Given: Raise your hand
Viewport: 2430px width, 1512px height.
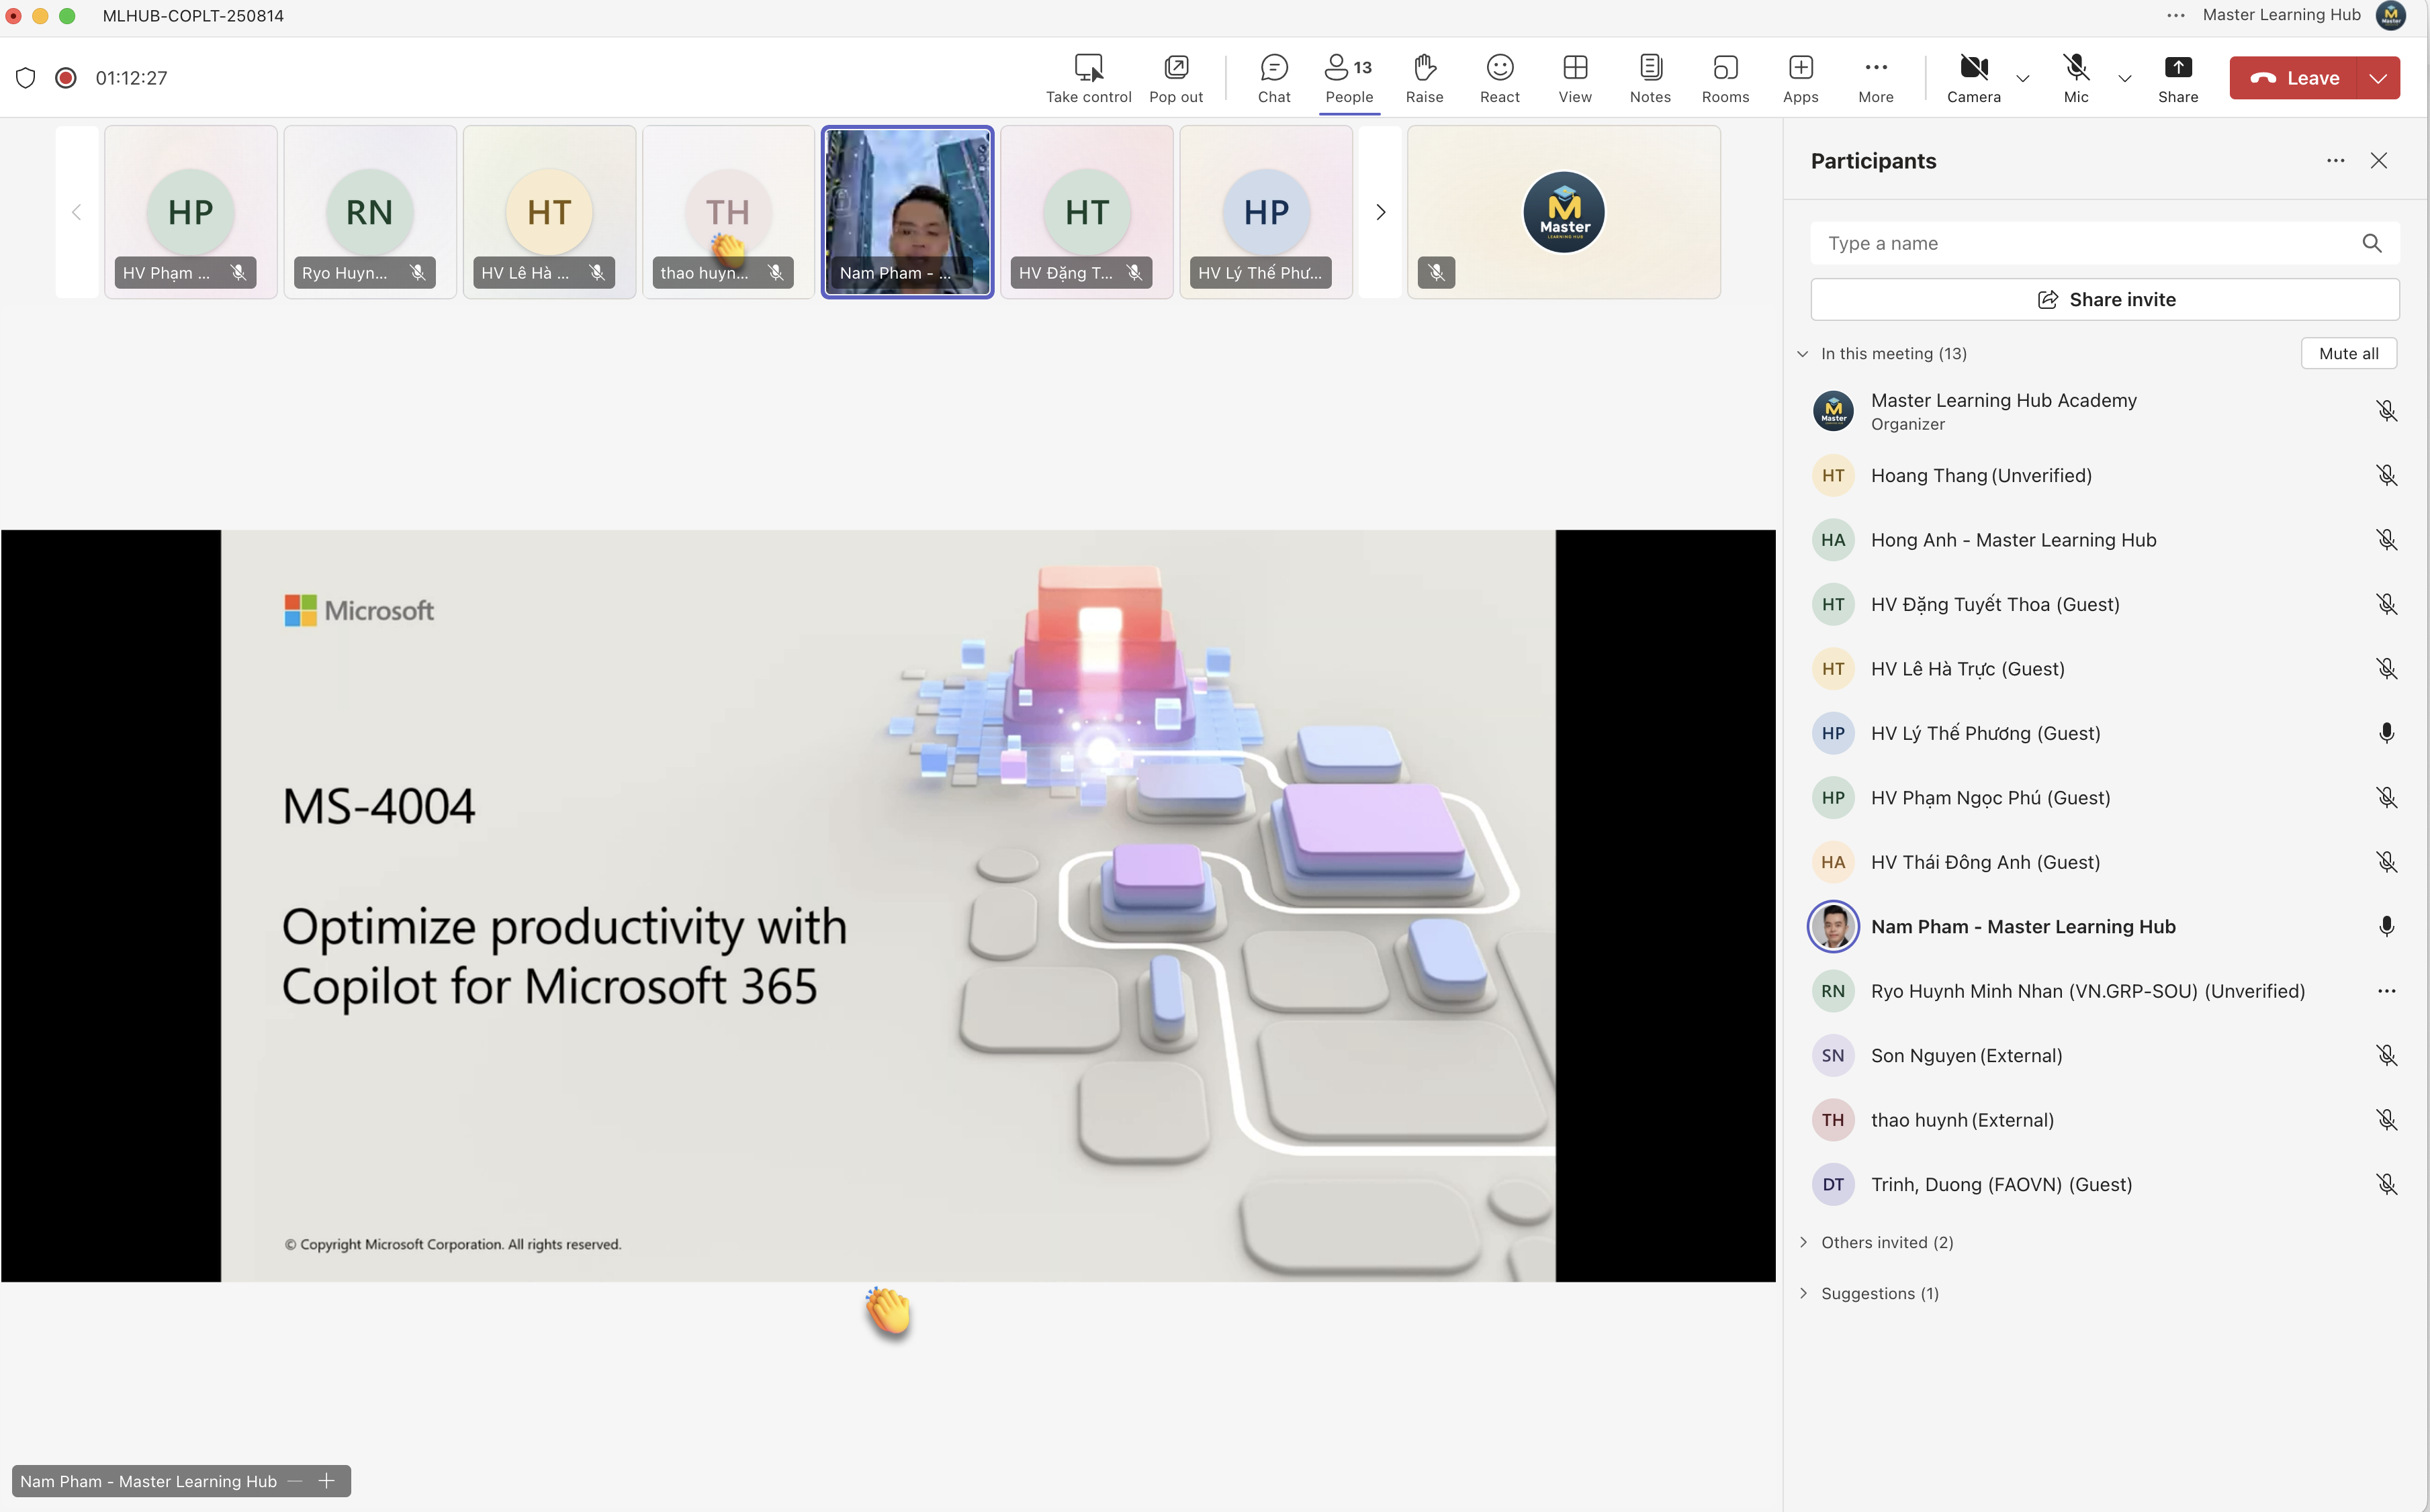Looking at the screenshot, I should tap(1424, 78).
